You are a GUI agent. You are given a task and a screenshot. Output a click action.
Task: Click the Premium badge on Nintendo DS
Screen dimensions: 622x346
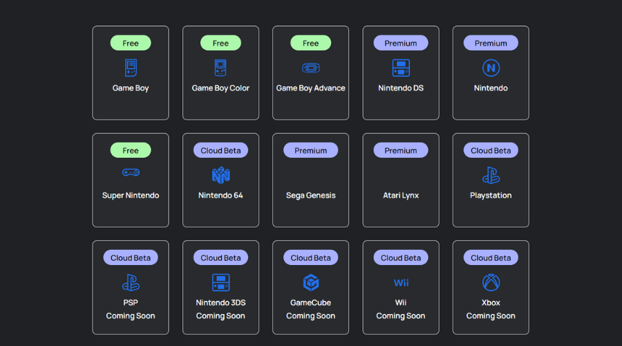(401, 43)
